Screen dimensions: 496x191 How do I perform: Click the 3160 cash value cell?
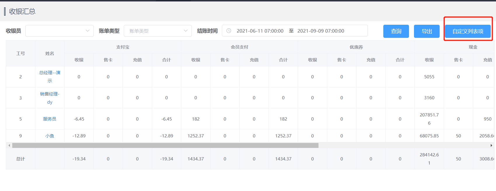[429, 98]
